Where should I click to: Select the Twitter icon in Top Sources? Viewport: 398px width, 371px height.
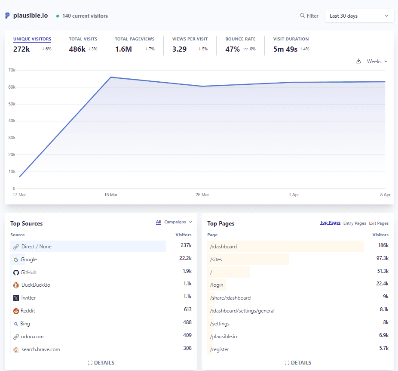click(x=16, y=298)
